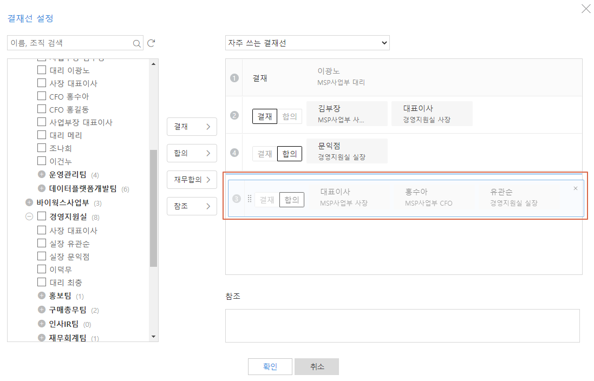Grab the drag handle on row 3
This screenshot has height=381, width=594.
250,199
